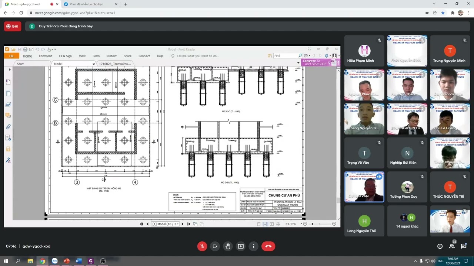Open the document tab list dropdown arrow
Viewport: 474px width, 266px height.
click(298, 63)
